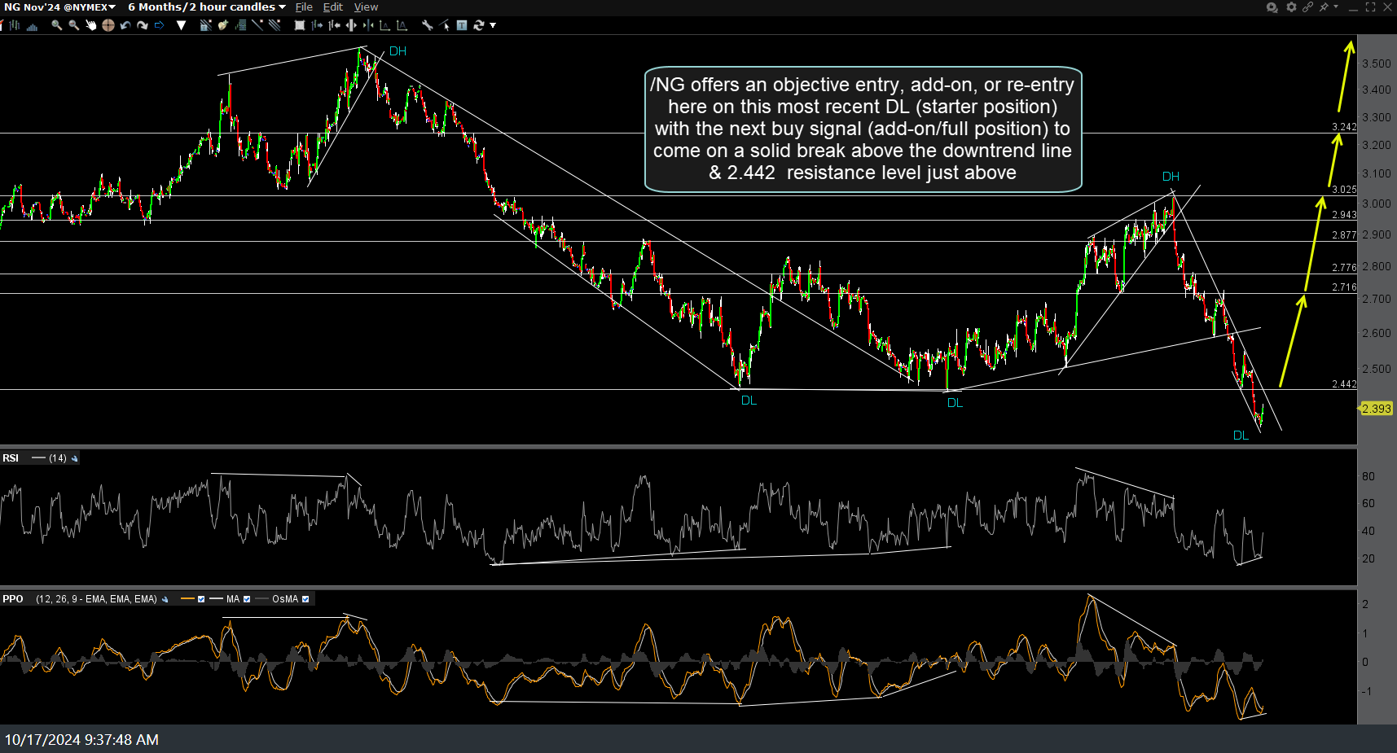Click the refresh chart icon

[479, 25]
